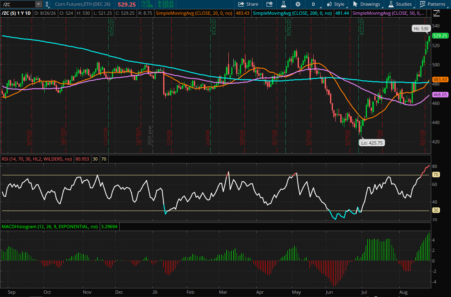Click the +5.75 +1.10% net change display
Image resolution: width=451 pixels, height=297 pixels.
click(x=146, y=5)
